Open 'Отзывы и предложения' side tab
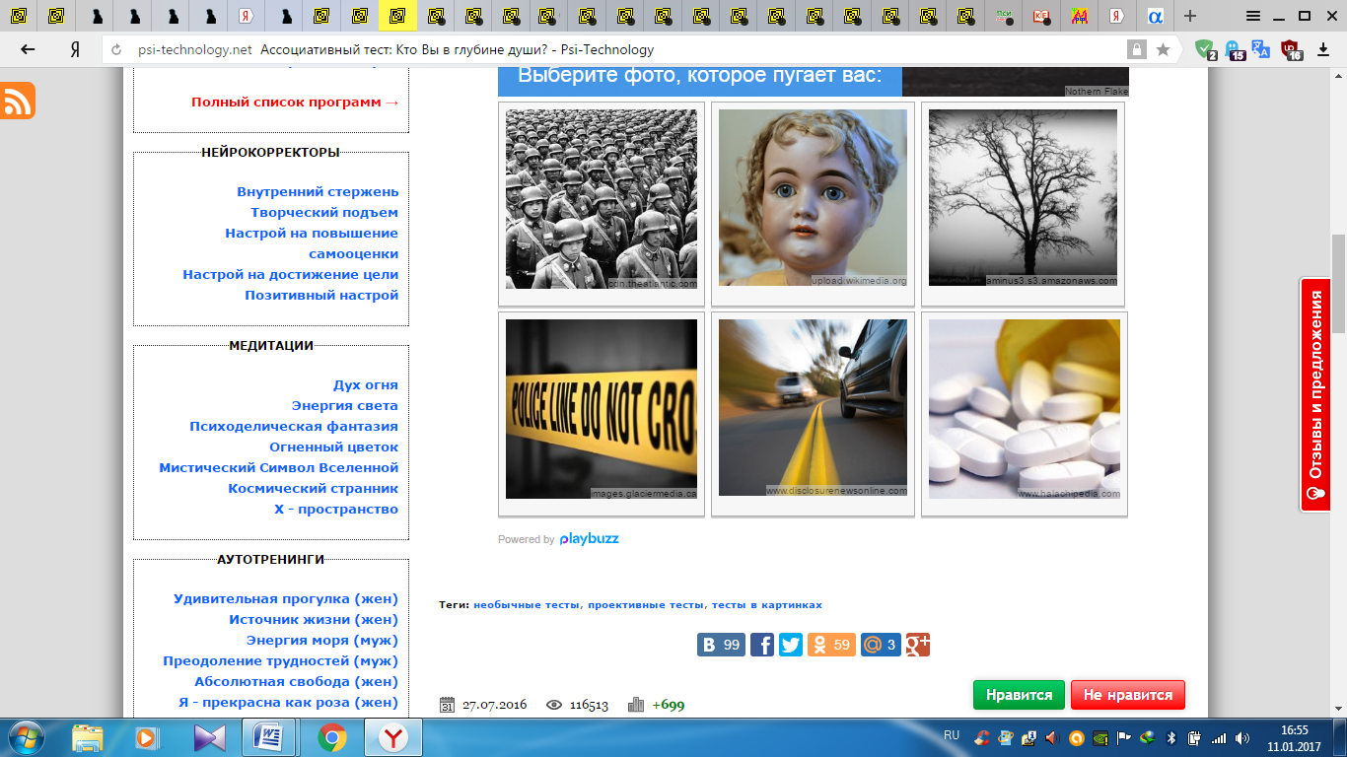Image resolution: width=1347 pixels, height=757 pixels. tap(1315, 394)
